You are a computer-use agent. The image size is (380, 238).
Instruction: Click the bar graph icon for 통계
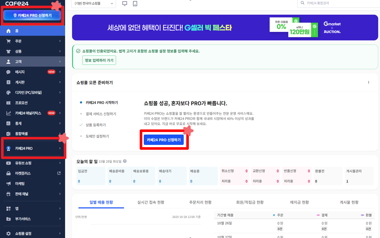(8, 124)
